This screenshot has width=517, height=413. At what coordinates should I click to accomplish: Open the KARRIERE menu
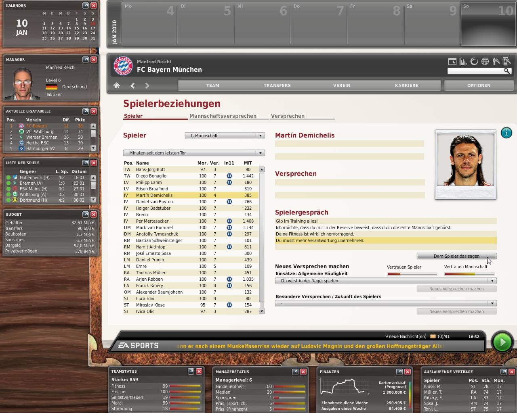(406, 86)
